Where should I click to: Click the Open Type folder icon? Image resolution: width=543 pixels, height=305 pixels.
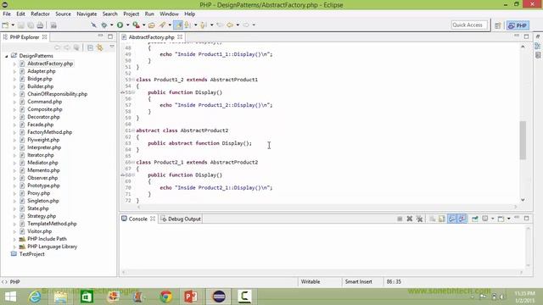(x=152, y=25)
